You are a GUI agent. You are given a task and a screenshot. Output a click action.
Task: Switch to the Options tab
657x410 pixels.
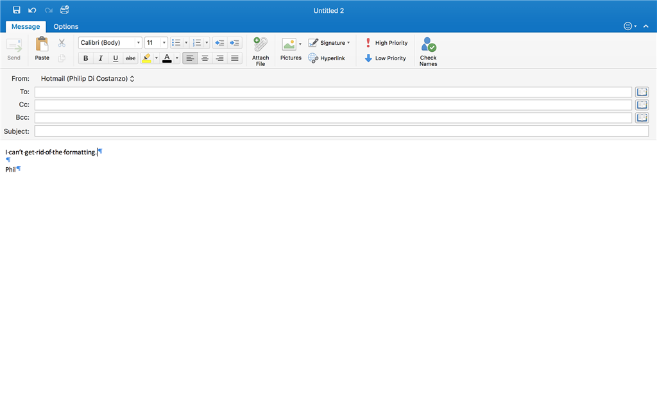click(x=66, y=26)
